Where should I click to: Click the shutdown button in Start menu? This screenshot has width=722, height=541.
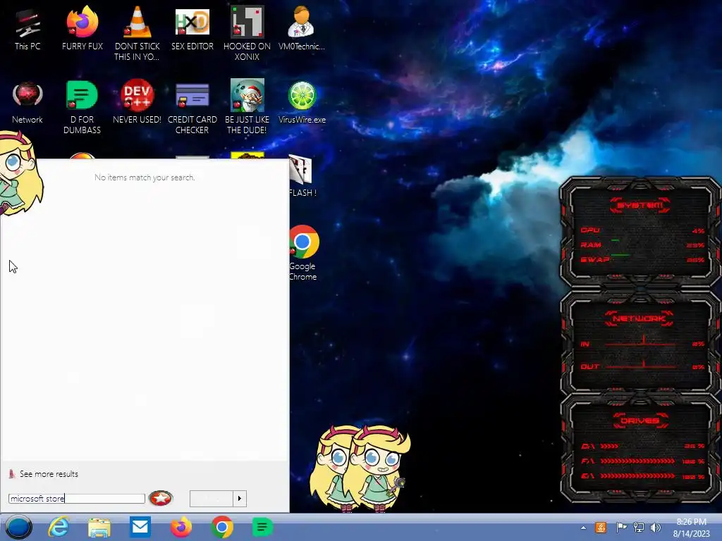pos(212,499)
